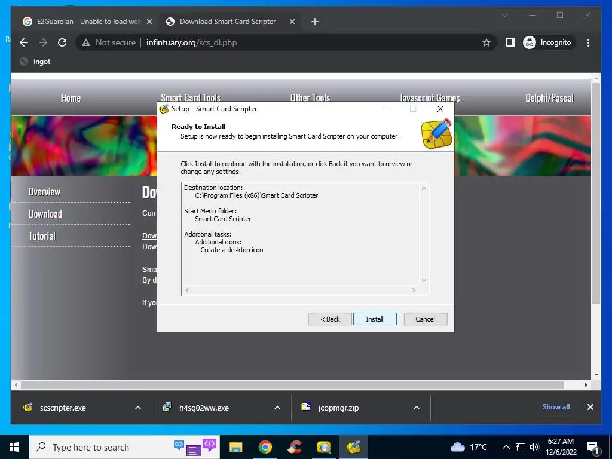This screenshot has height=459, width=612.
Task: Show all downloads
Action: 556,406
